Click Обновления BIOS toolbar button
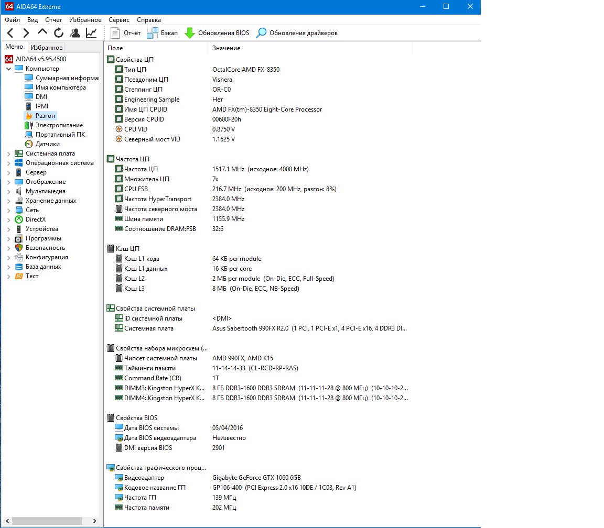604x528 pixels. click(217, 33)
